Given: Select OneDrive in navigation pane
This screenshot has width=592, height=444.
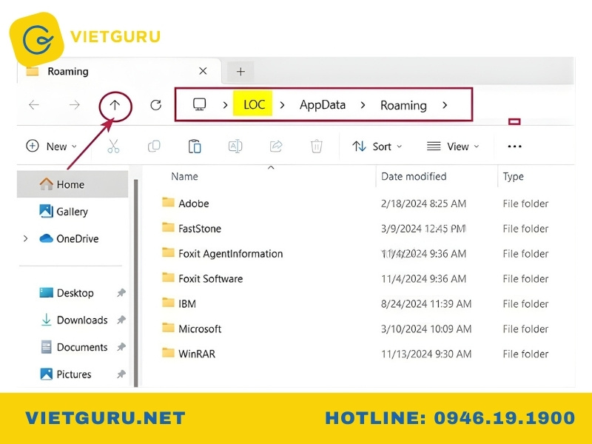Looking at the screenshot, I should pyautogui.click(x=69, y=238).
